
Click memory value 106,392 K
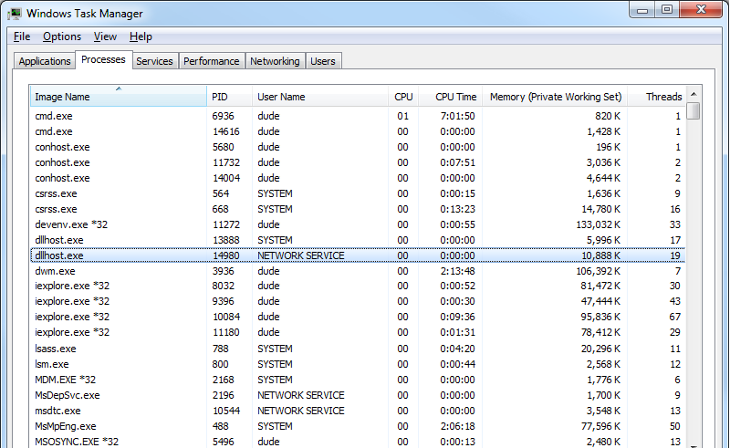click(599, 271)
